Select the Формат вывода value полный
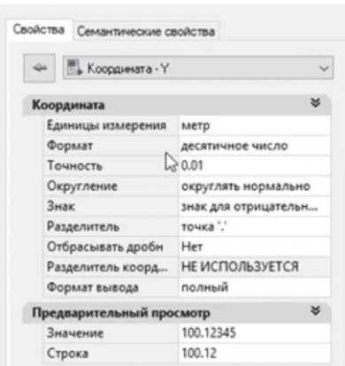Viewport: 345px width, 366px height. (254, 287)
